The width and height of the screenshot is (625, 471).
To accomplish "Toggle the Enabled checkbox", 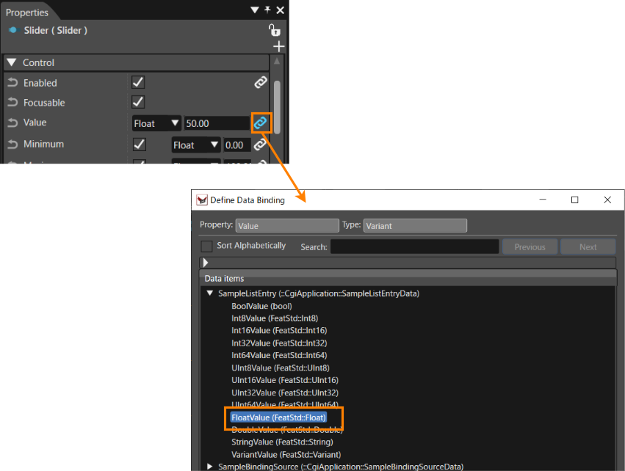I will coord(138,82).
